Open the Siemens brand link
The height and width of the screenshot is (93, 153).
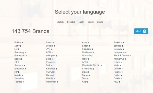pyautogui.click(x=20, y=65)
